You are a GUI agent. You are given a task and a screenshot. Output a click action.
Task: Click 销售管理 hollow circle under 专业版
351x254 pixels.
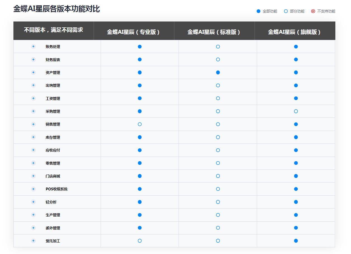[140, 124]
